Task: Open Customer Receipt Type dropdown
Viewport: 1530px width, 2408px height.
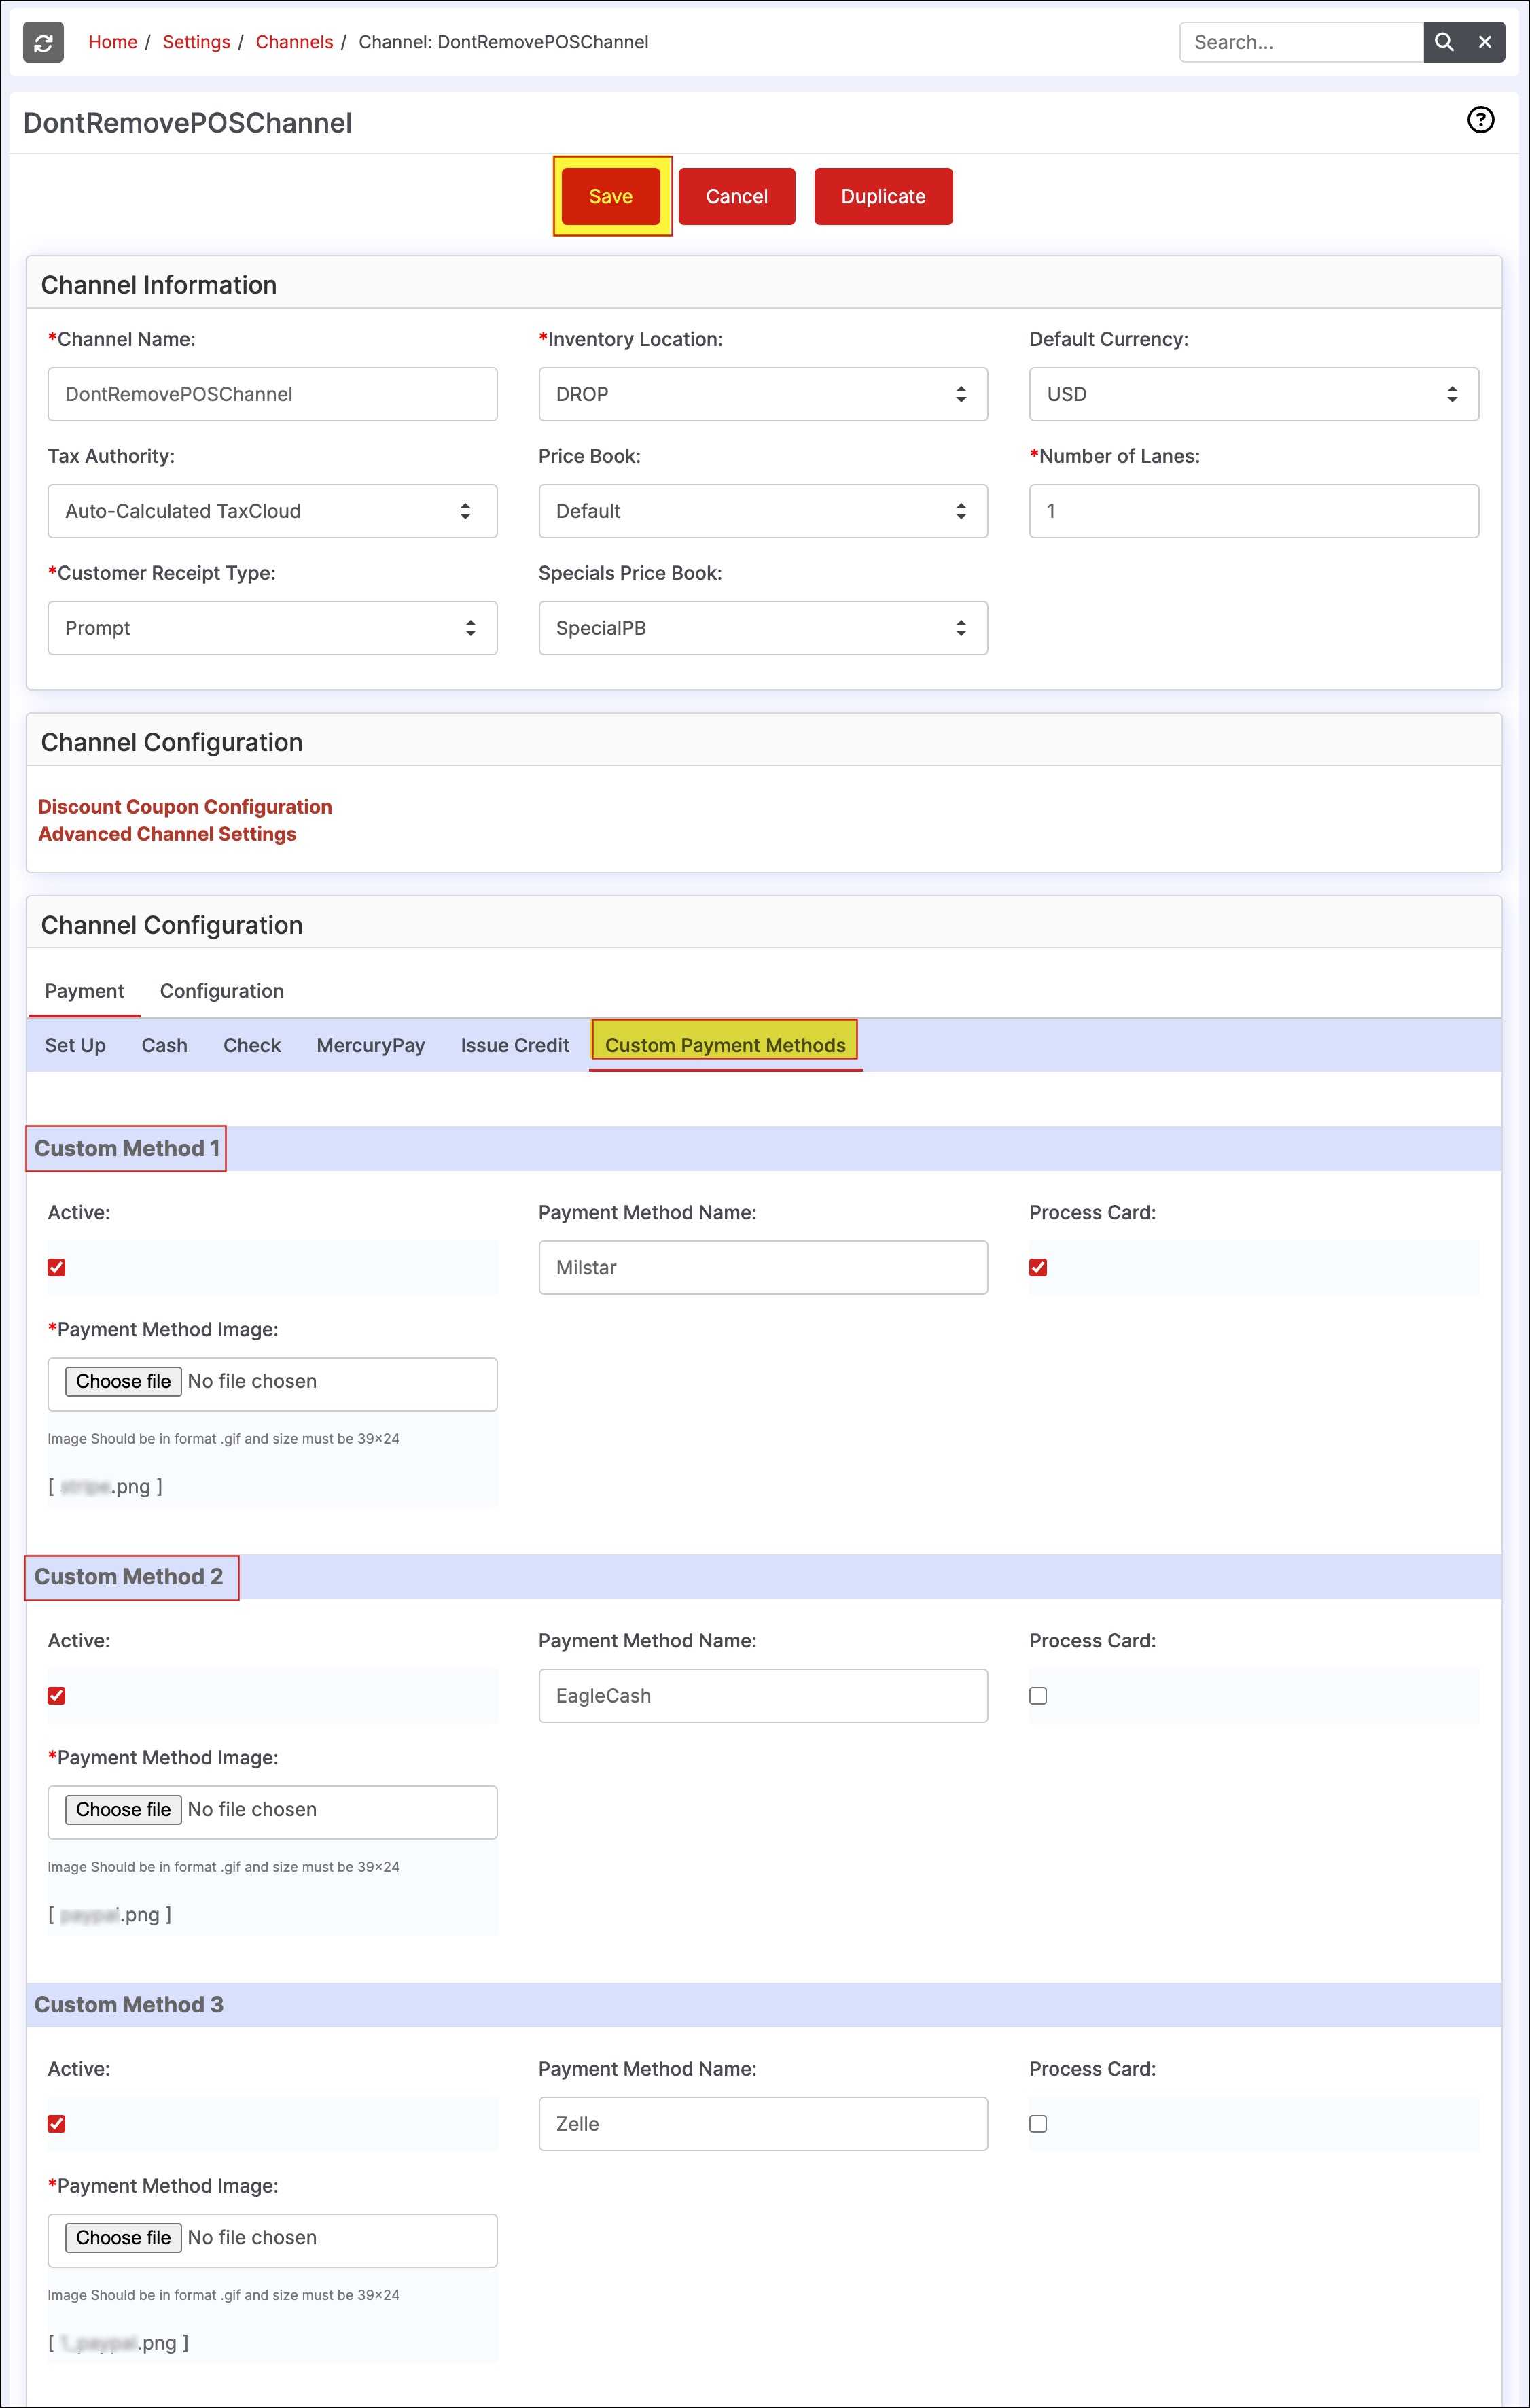Action: (x=272, y=628)
